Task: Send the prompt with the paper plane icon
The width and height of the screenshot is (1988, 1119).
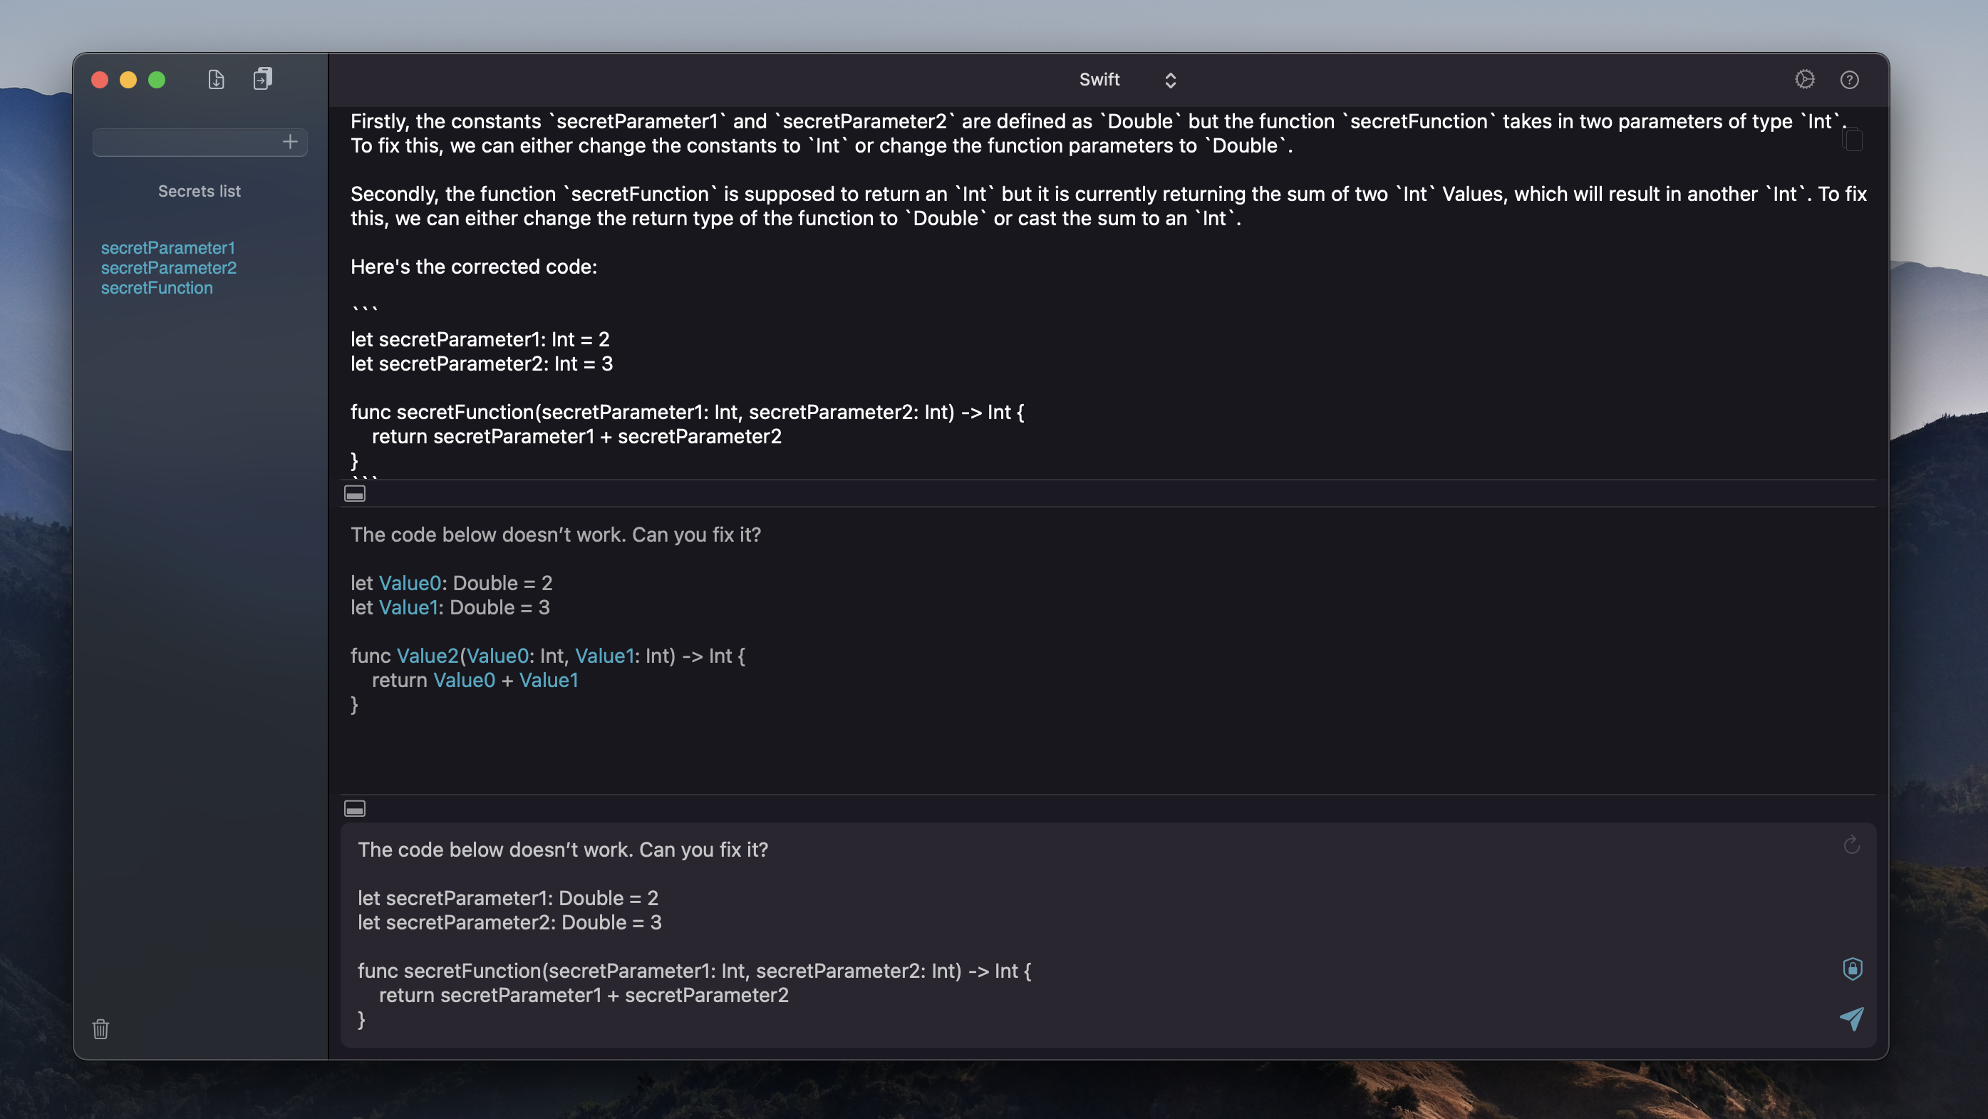Action: click(1851, 1019)
